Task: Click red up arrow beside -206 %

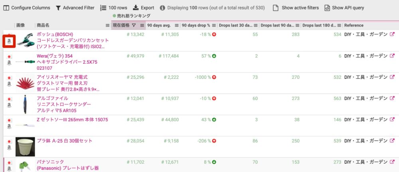Action: [214, 141]
